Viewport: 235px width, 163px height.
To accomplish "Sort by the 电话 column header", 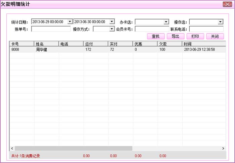I will tap(71, 44).
